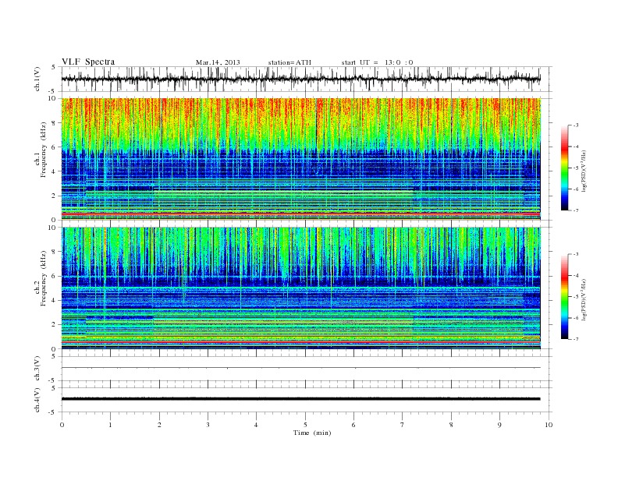Click the "ch.3(V)" axis label
The height and width of the screenshot is (477, 618).
click(x=37, y=369)
